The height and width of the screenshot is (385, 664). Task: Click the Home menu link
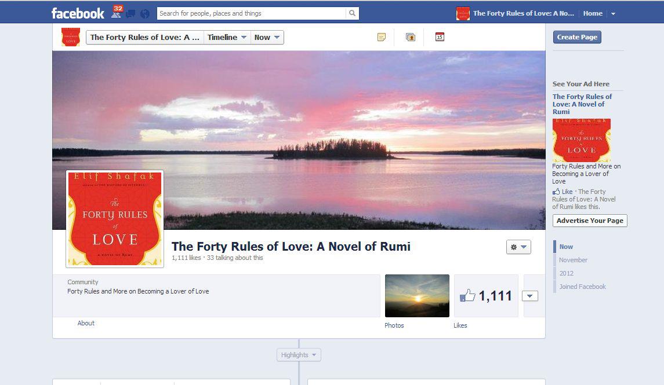[593, 13]
